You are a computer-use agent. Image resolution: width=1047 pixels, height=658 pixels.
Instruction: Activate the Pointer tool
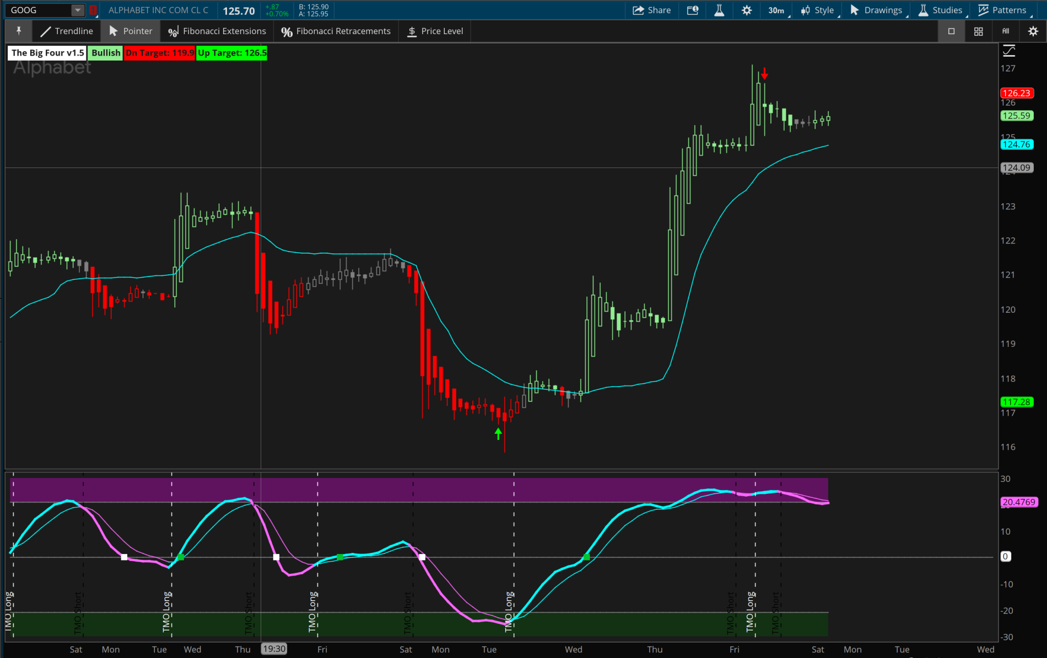131,31
